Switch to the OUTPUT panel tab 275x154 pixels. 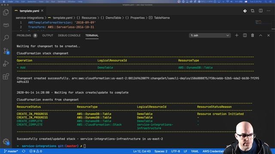point(48,36)
